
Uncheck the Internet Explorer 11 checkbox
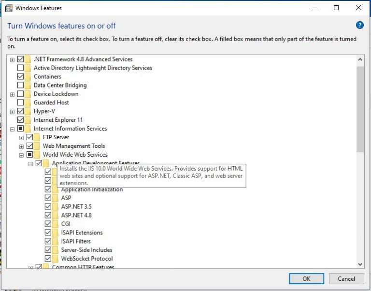point(20,120)
